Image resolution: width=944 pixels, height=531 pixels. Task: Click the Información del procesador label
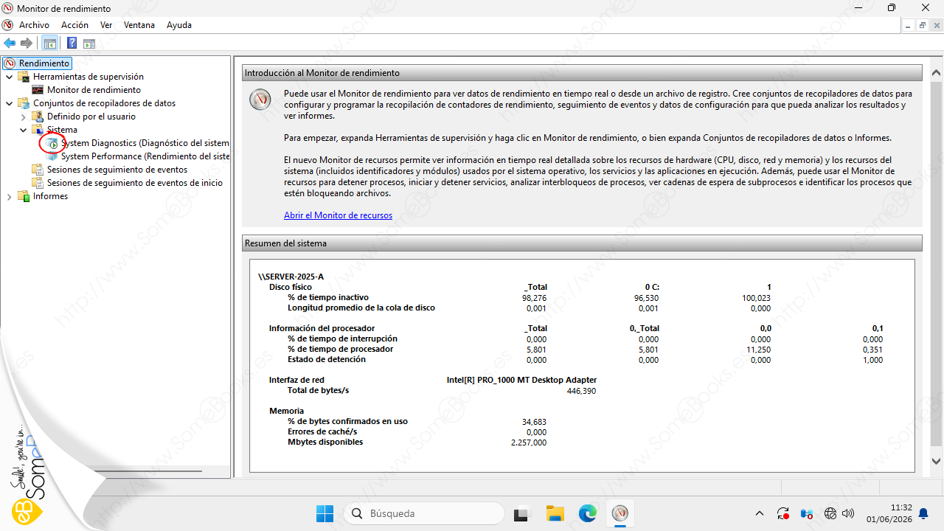[322, 328]
